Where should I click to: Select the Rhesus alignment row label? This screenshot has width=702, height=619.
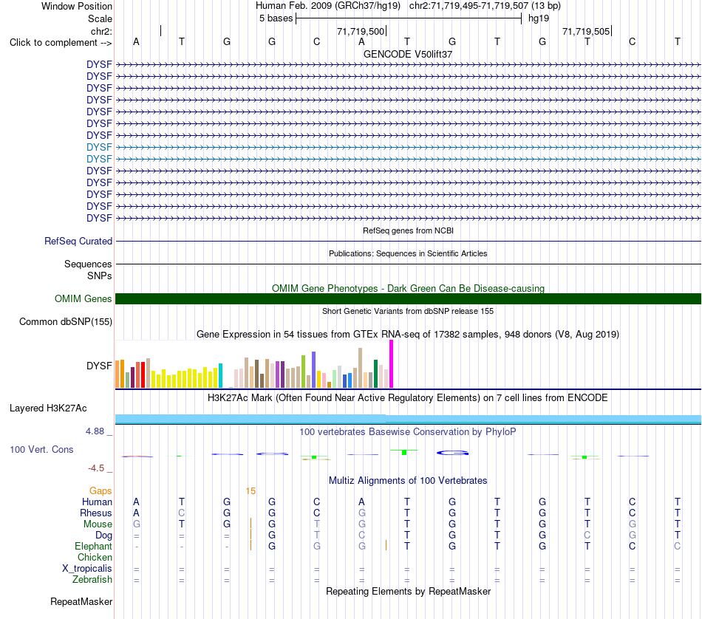(96, 513)
